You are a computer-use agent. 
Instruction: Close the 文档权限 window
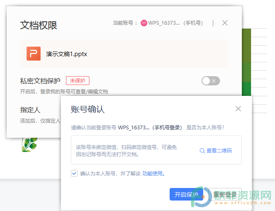point(225,23)
